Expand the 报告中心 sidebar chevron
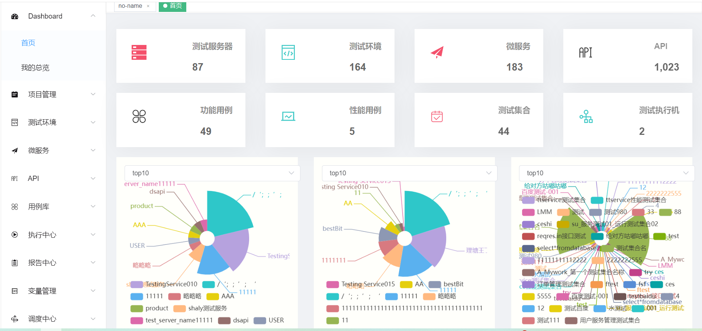Image resolution: width=702 pixels, height=331 pixels. (x=93, y=263)
